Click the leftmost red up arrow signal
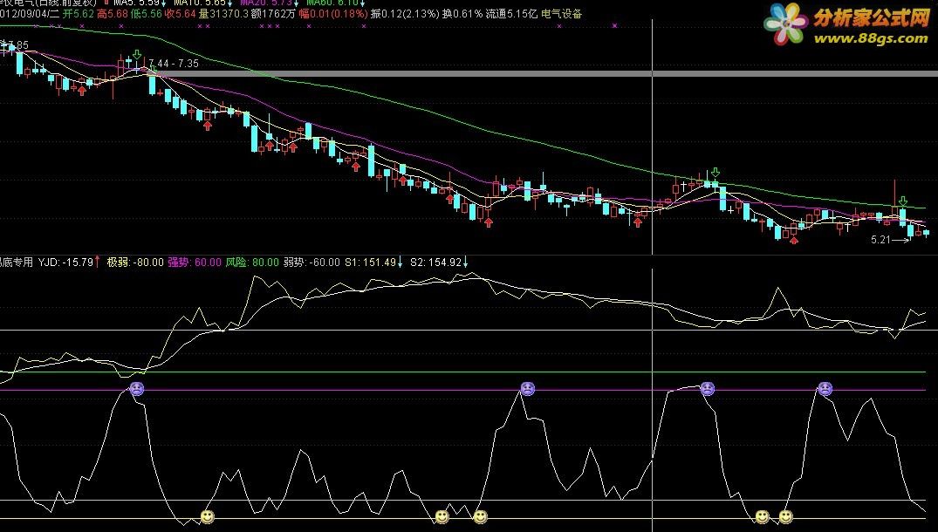938x532 pixels. pos(82,91)
